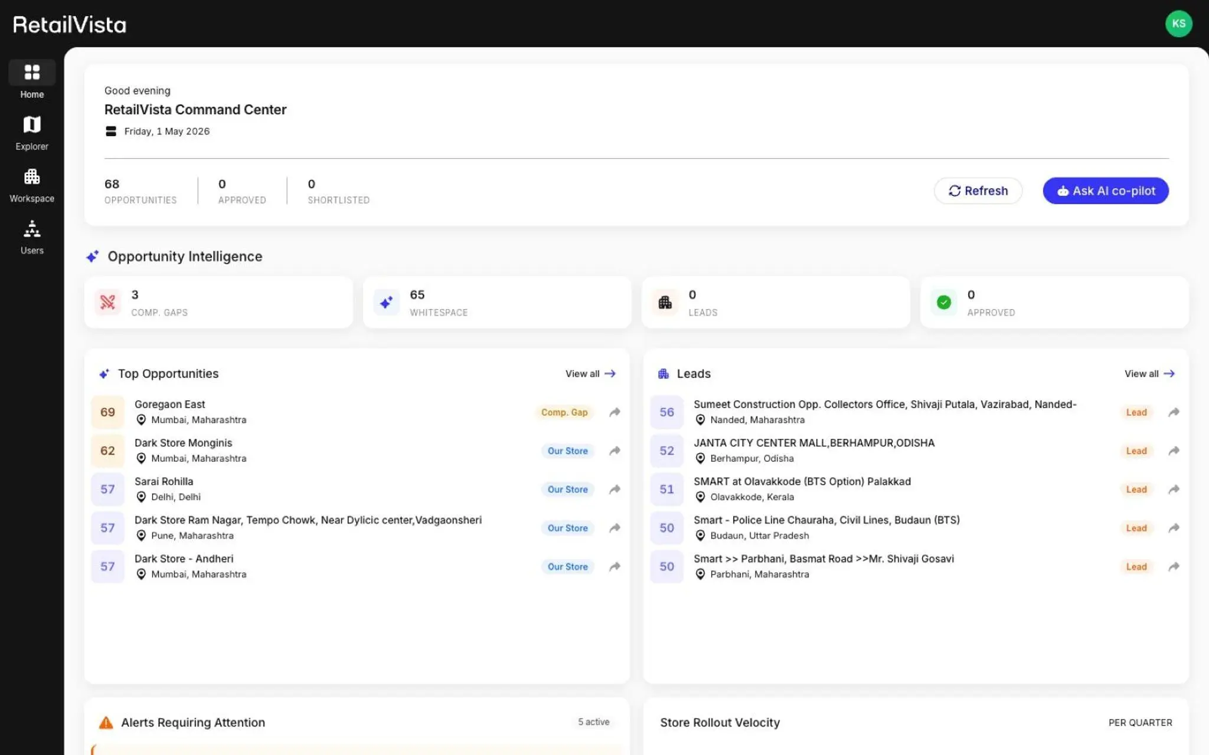
Task: Click the RetailVista logo
Action: (x=70, y=25)
